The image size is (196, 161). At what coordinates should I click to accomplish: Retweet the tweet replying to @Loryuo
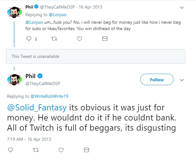[x=54, y=39]
